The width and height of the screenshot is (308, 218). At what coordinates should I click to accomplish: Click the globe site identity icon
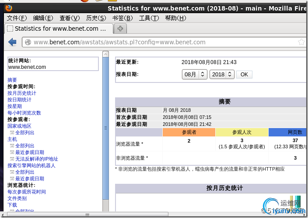(28, 42)
